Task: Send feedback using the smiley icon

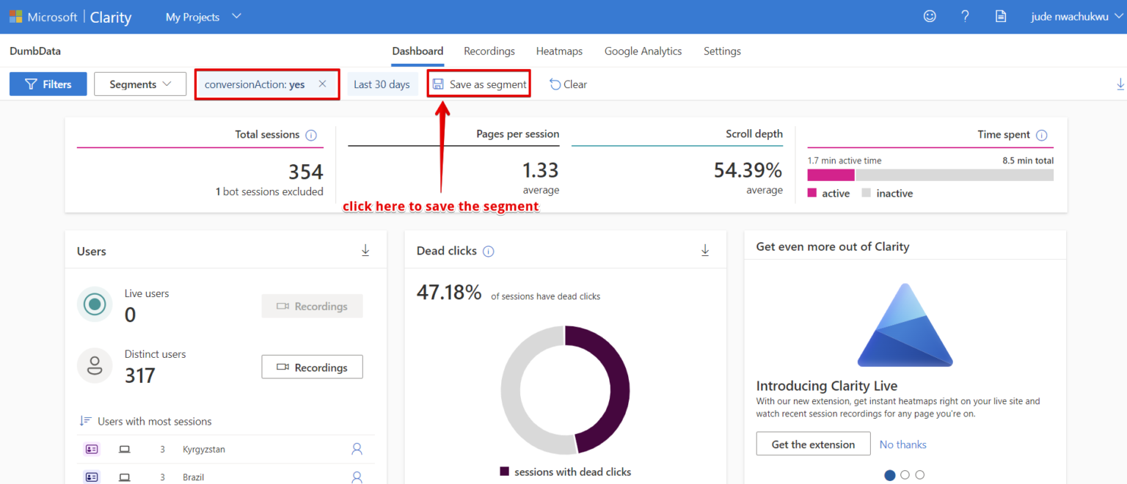Action: pyautogui.click(x=930, y=15)
